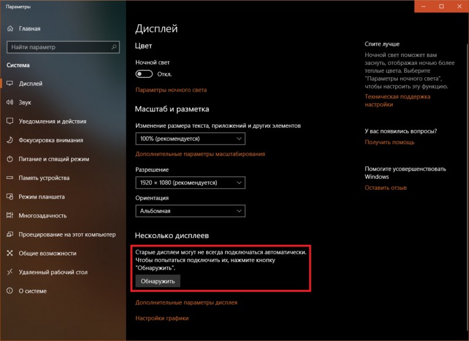Open the О системе section
The height and width of the screenshot is (341, 469).
33,291
